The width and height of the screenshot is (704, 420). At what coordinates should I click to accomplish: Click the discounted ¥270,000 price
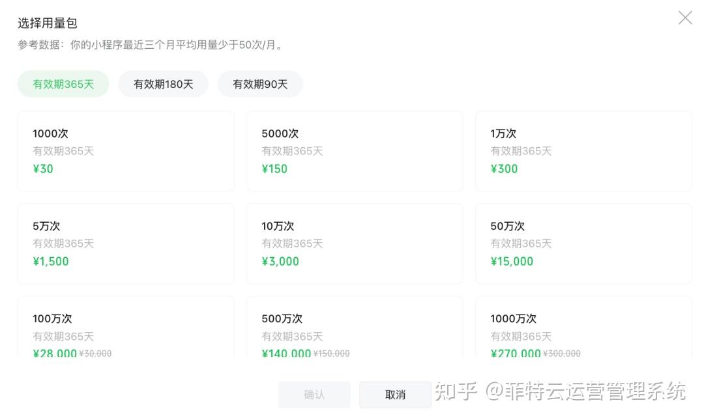coord(516,354)
